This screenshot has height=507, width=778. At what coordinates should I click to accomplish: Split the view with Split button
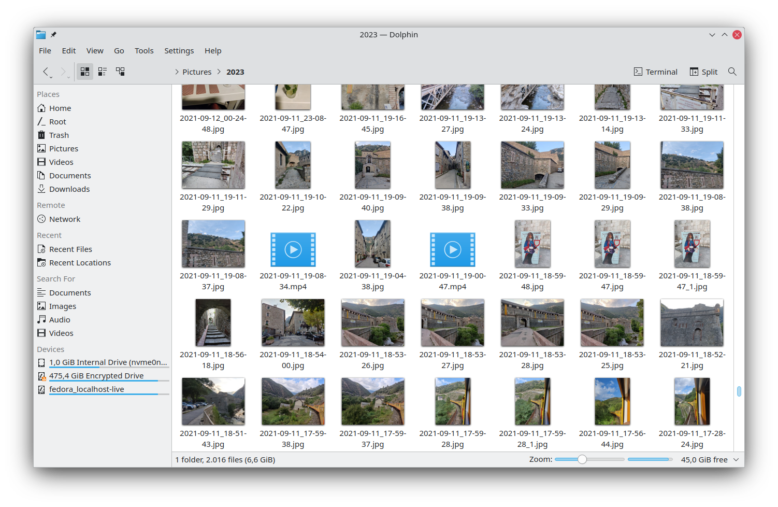pos(703,72)
